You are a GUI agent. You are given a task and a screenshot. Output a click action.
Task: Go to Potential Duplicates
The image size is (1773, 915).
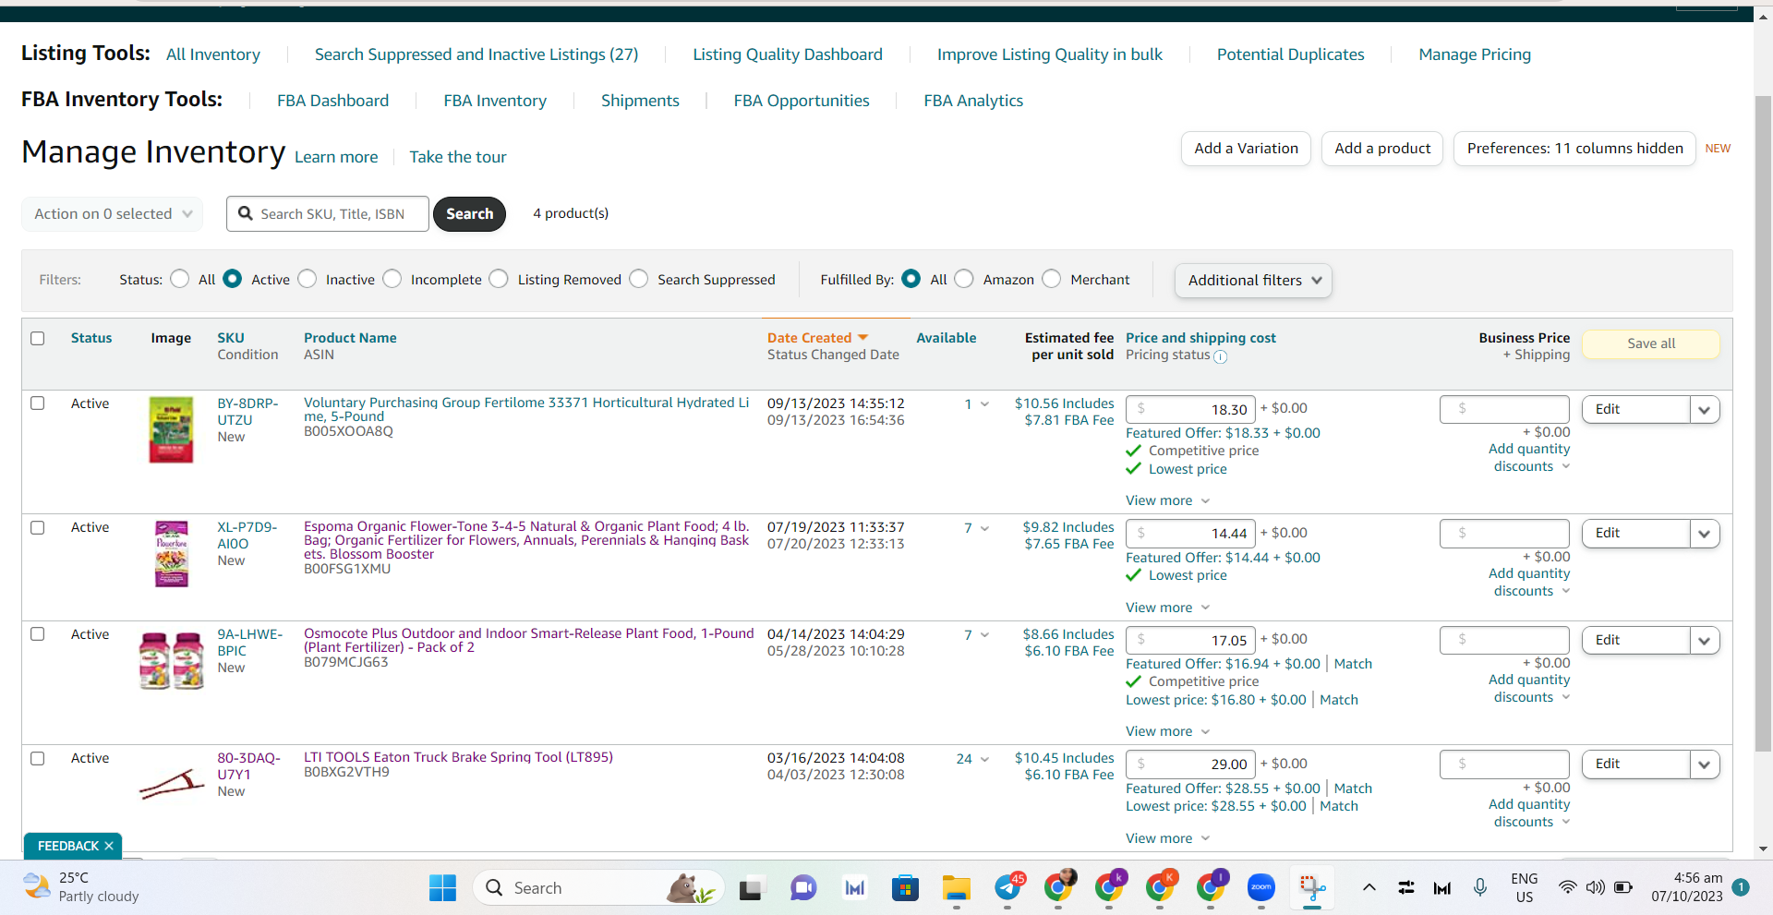[1290, 54]
